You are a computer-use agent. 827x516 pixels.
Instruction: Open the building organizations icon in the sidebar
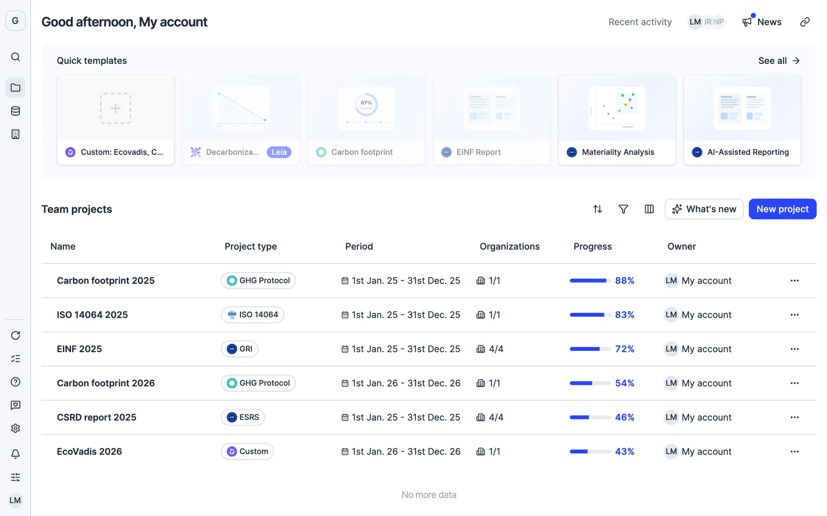tap(15, 134)
